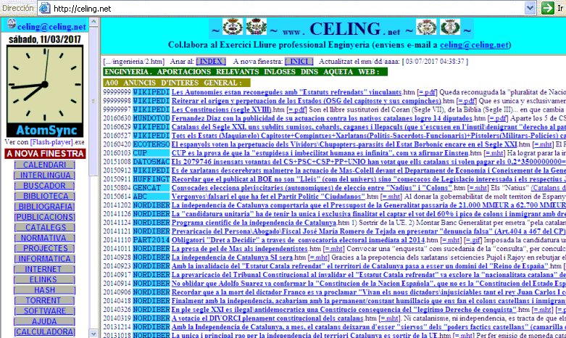Open the INTERNET sidebar link

(44, 269)
